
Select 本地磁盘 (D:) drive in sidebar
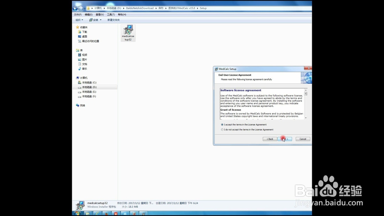point(87,87)
